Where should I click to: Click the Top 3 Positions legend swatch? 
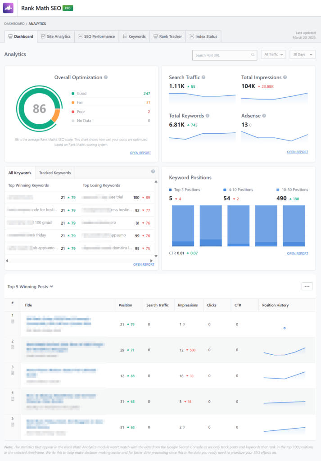171,190
